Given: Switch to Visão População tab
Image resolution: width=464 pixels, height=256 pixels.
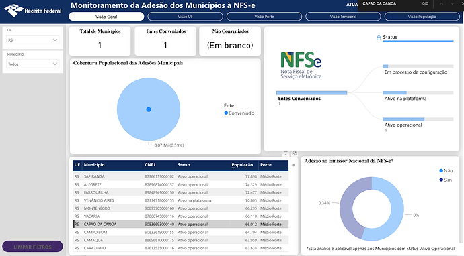Looking at the screenshot, I should [x=422, y=17].
